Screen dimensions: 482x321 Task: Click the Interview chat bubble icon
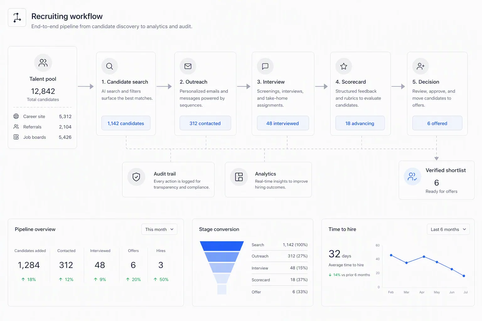(265, 66)
